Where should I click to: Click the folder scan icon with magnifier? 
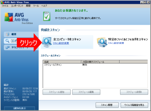point(102,42)
